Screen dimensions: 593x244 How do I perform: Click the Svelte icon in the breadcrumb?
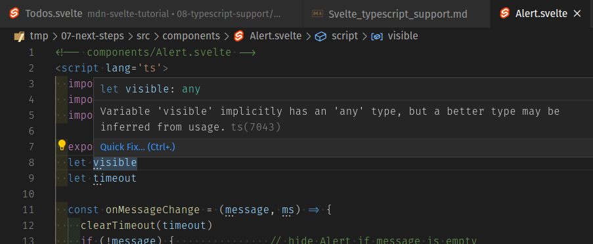(238, 36)
